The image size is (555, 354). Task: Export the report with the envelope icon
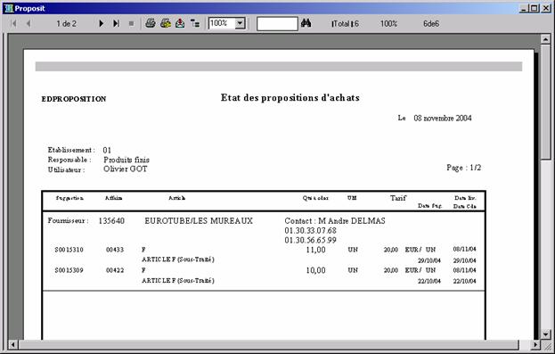point(180,23)
